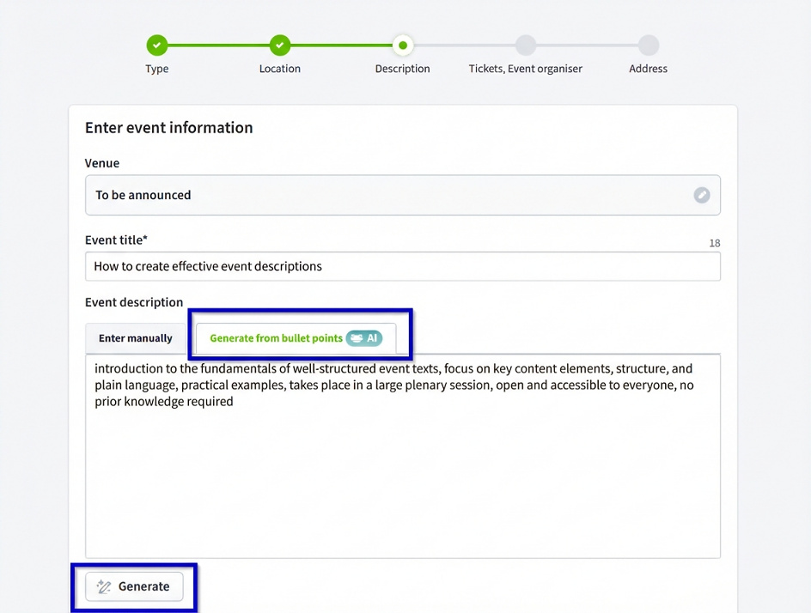Click the Address step circle

[x=649, y=45]
